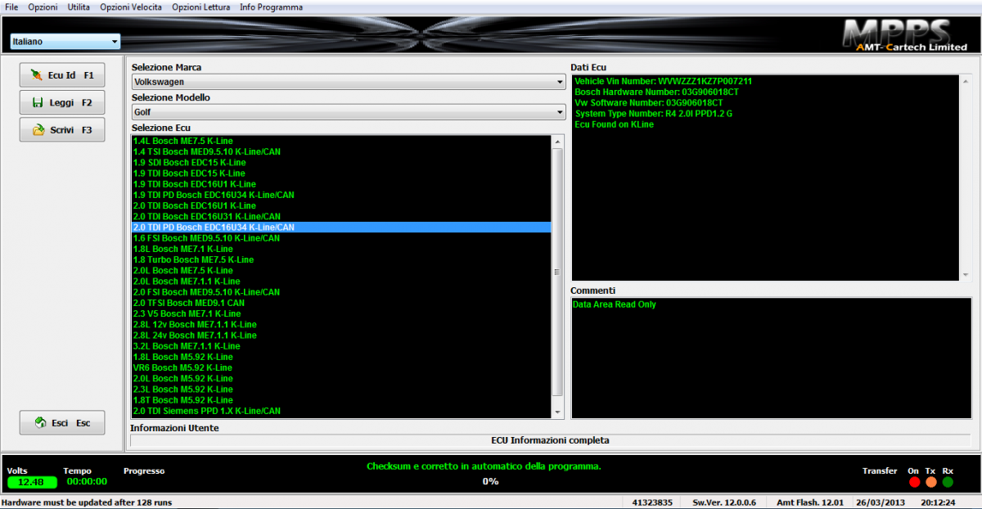The height and width of the screenshot is (509, 982).
Task: Select 2.8L 12v Bosch ME7.1.1 K-Line
Action: 342,324
